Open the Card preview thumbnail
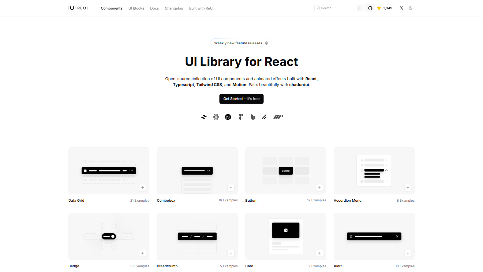This screenshot has width=483, height=272. pyautogui.click(x=286, y=236)
